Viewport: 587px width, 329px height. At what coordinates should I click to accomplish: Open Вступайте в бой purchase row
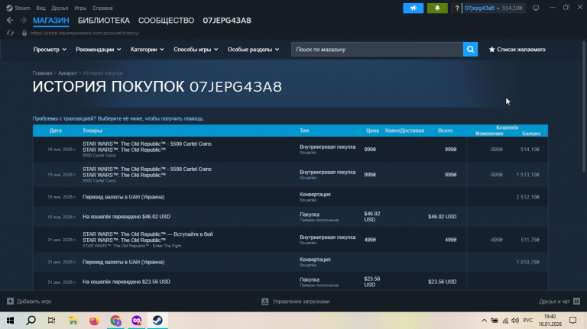[290, 240]
